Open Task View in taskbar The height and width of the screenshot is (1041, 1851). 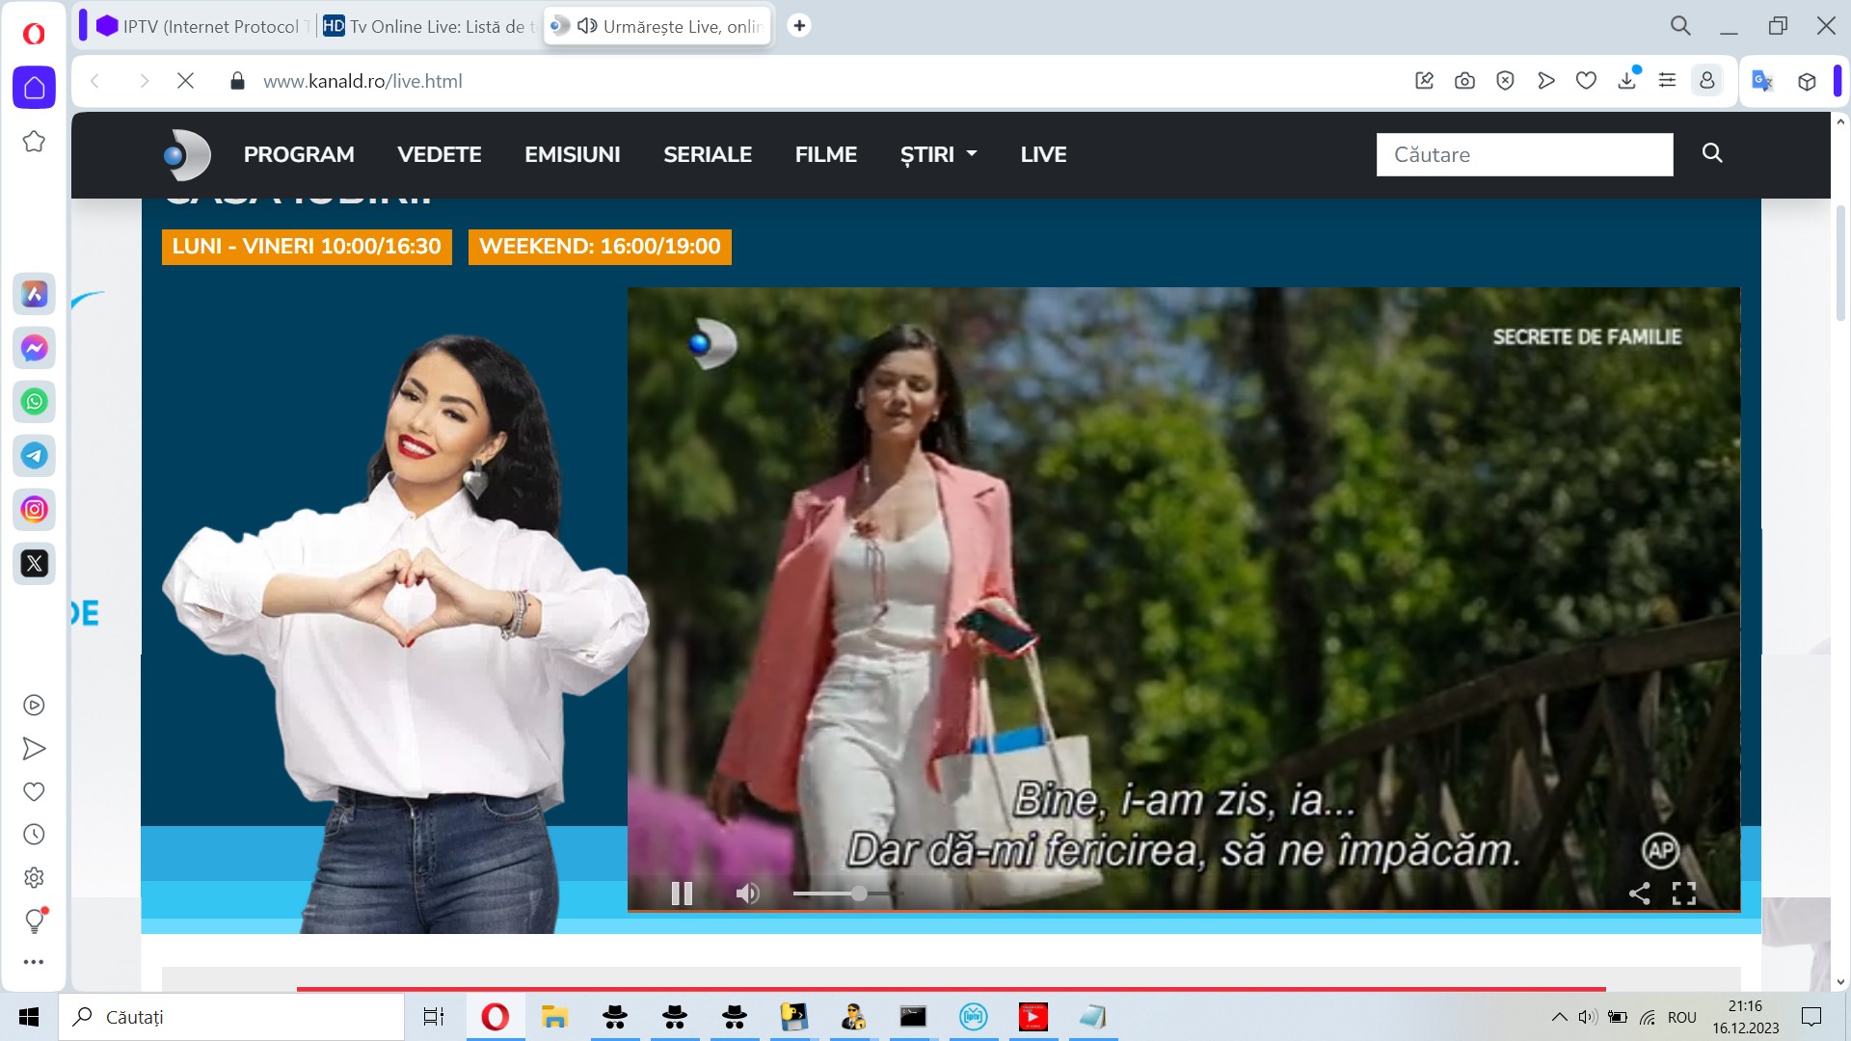tap(434, 1017)
